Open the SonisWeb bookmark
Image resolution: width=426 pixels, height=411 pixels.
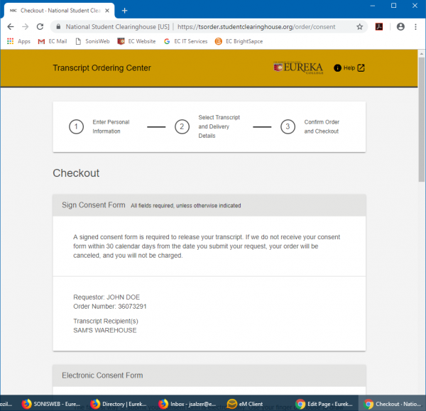point(94,41)
